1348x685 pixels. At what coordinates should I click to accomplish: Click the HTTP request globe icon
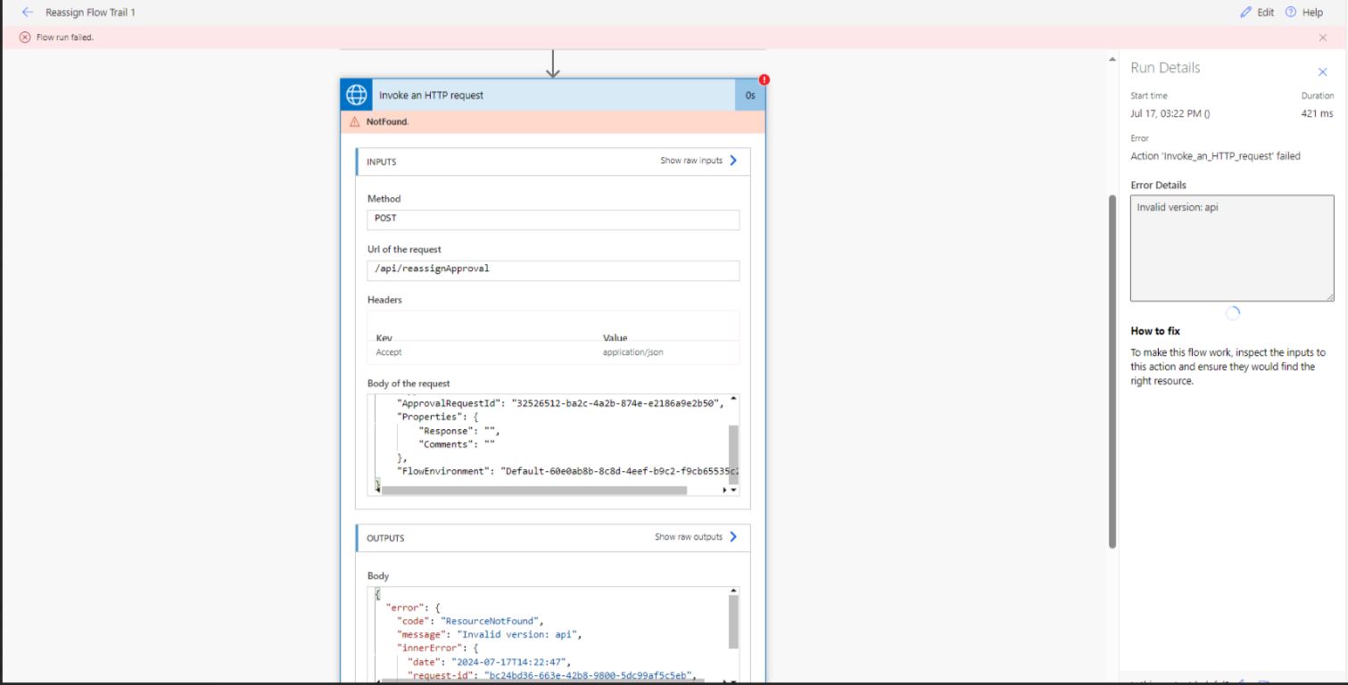coord(354,95)
